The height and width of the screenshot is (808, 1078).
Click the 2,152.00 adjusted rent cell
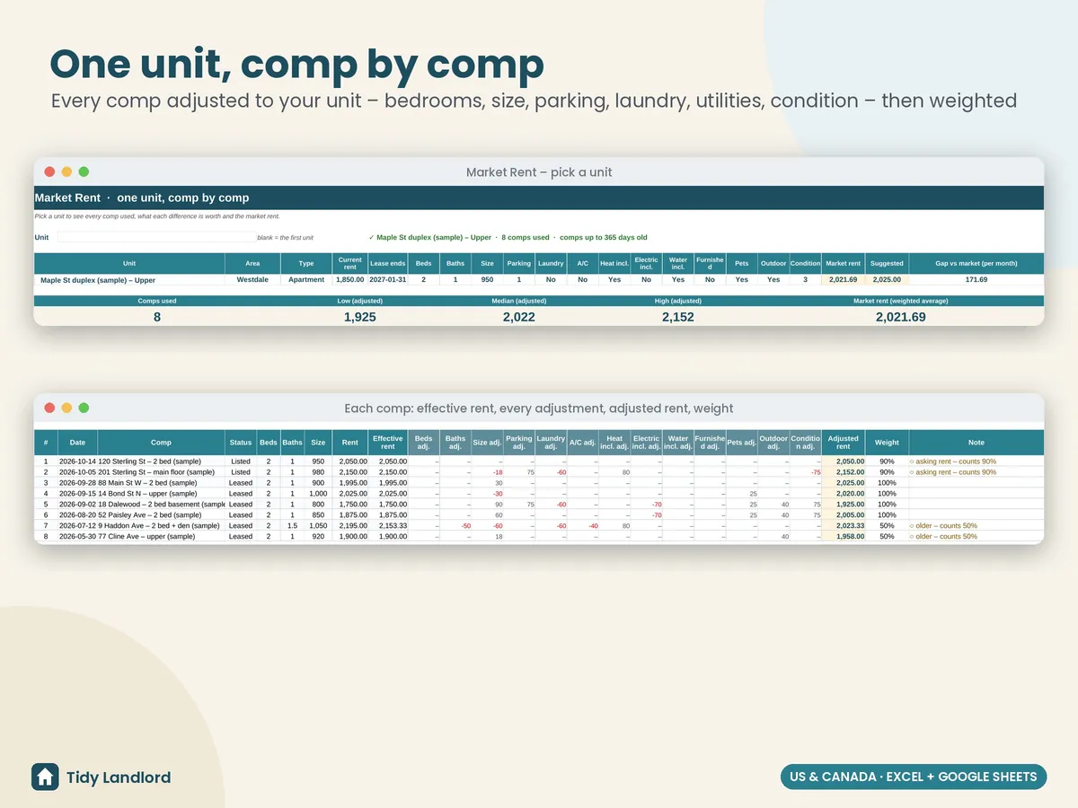pyautogui.click(x=843, y=471)
